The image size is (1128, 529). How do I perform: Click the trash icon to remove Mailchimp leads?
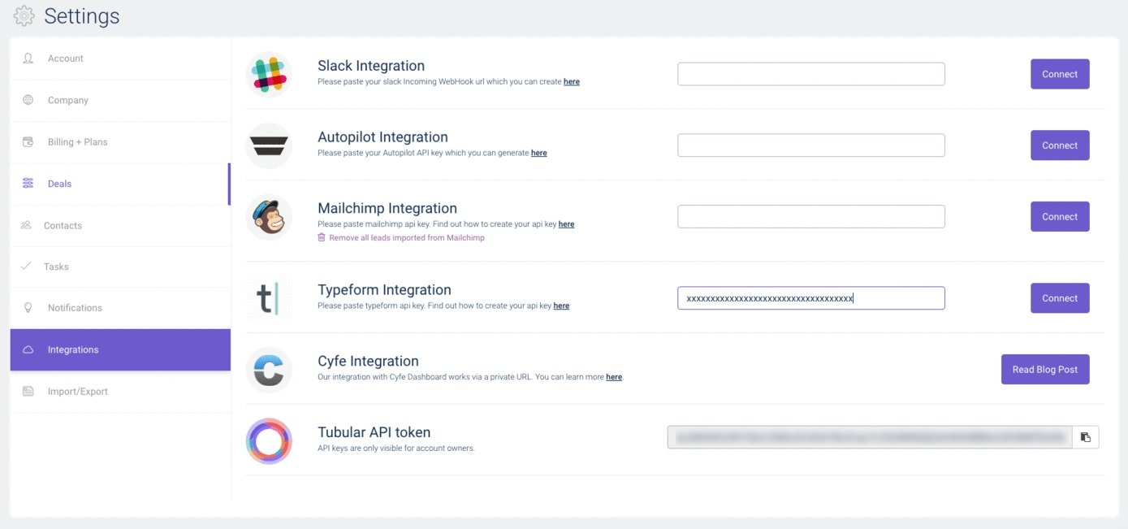[322, 237]
